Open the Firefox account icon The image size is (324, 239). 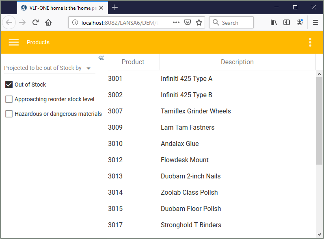[x=300, y=23]
